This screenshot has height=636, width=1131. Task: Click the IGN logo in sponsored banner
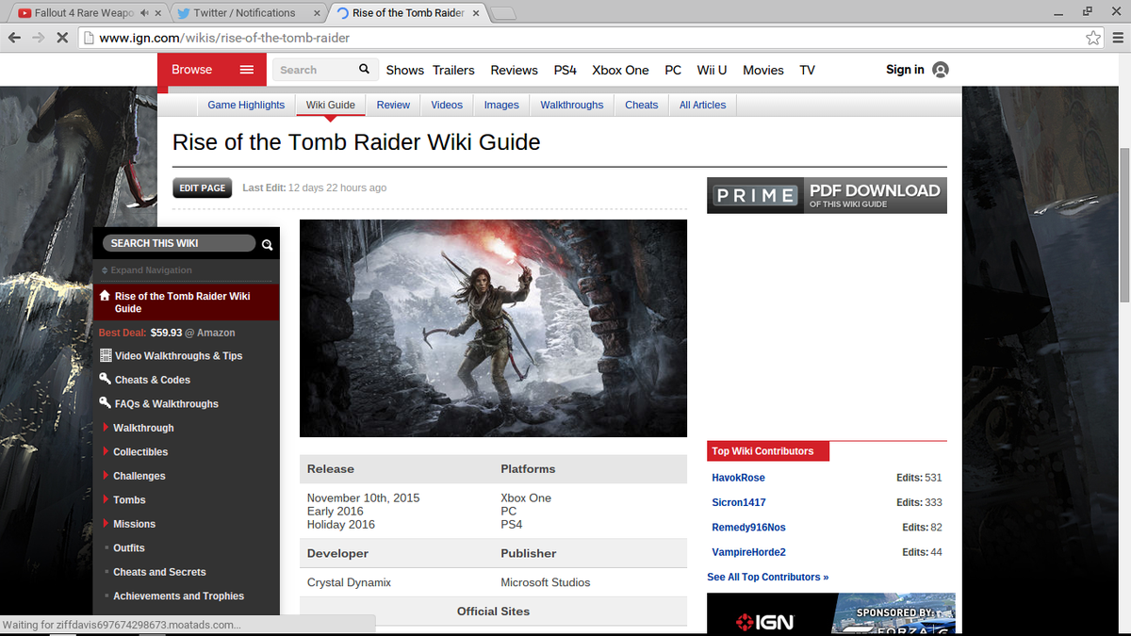click(764, 622)
